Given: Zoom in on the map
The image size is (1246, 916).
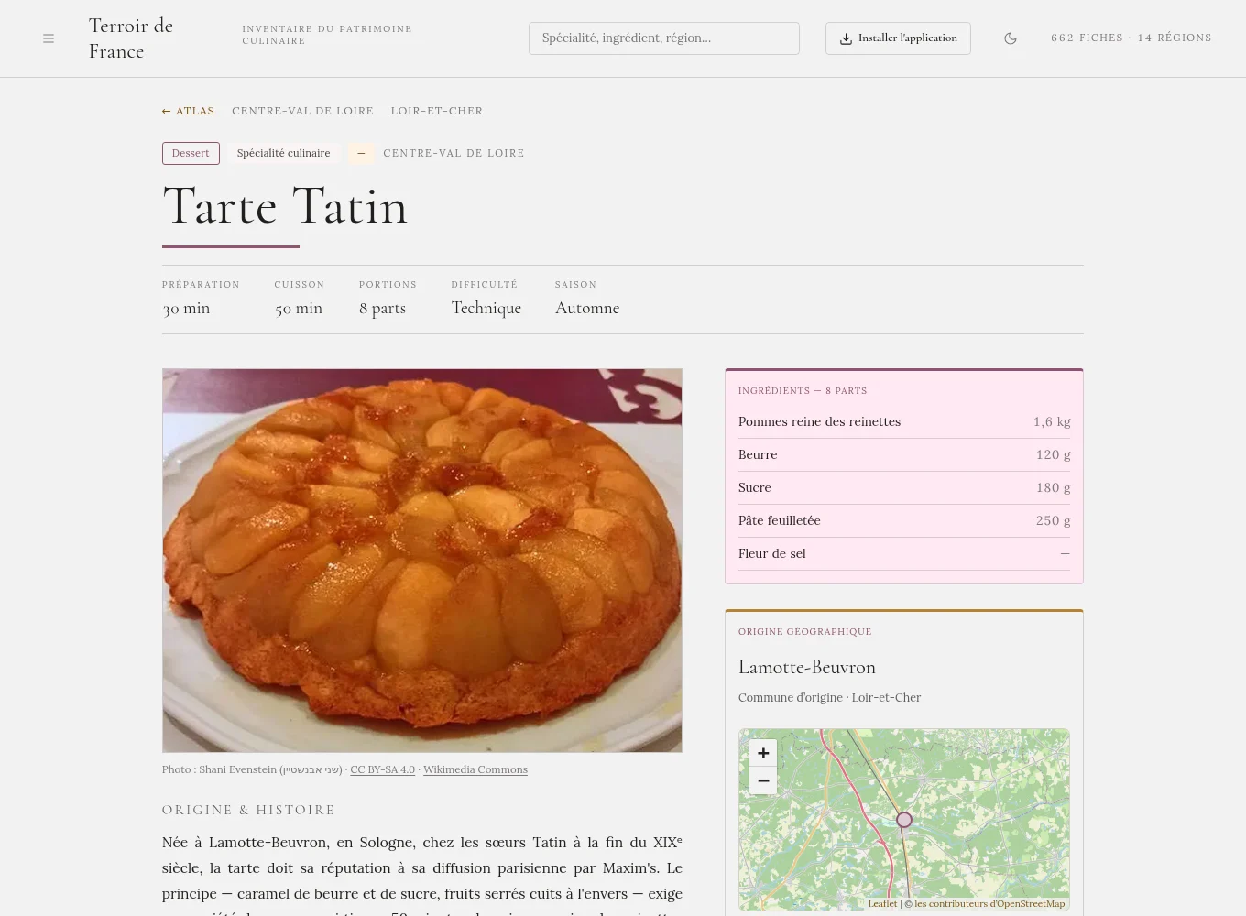Looking at the screenshot, I should coord(763,753).
